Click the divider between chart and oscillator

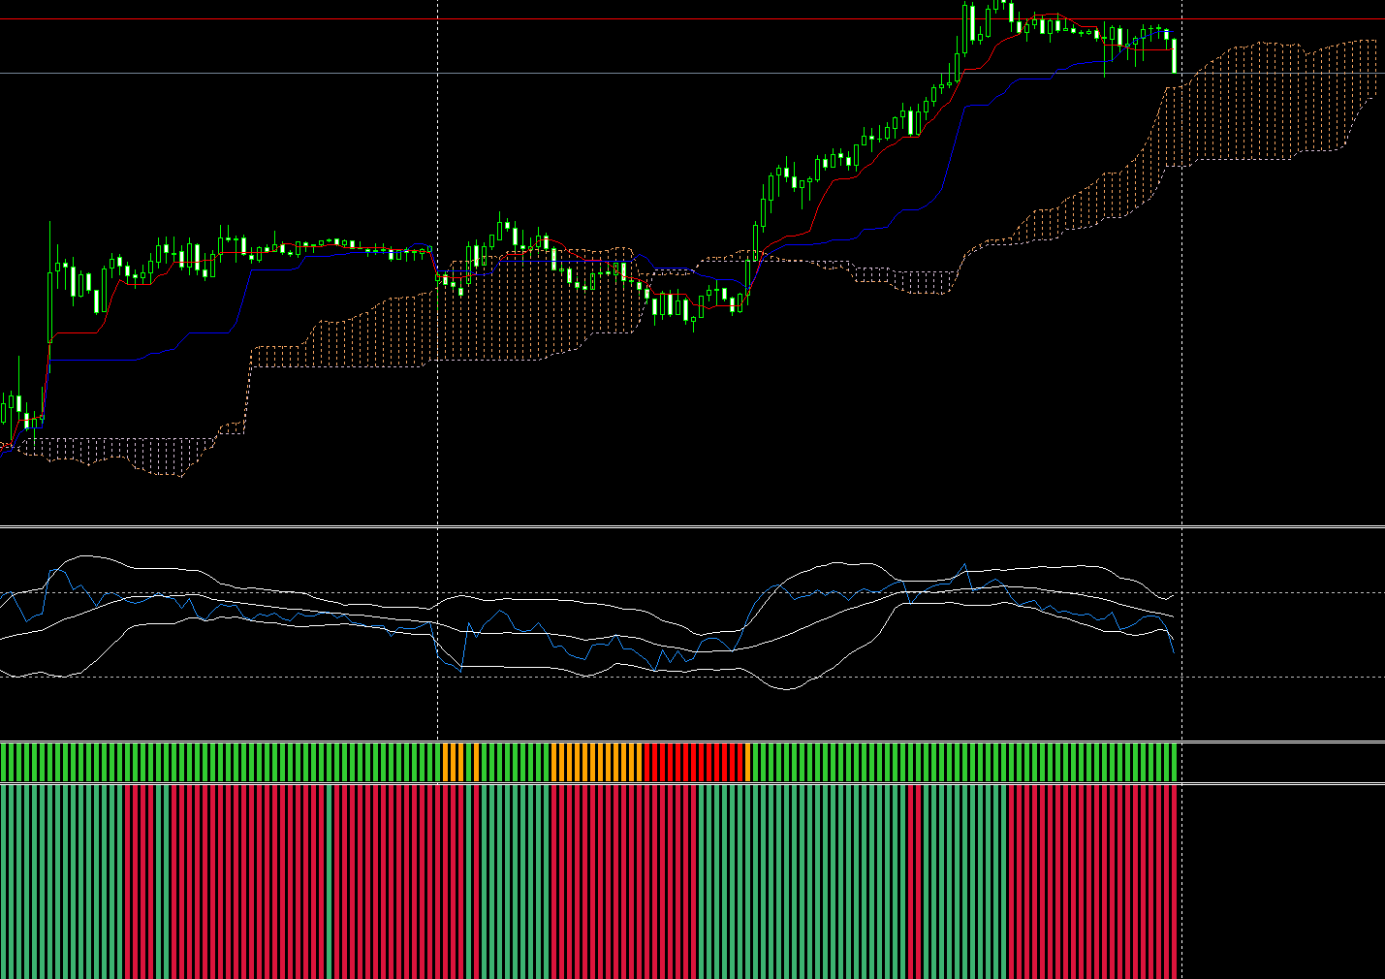[x=692, y=527]
